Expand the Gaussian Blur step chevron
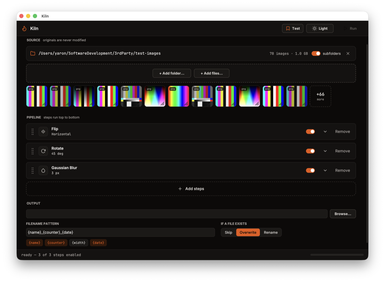385x282 pixels. click(325, 171)
